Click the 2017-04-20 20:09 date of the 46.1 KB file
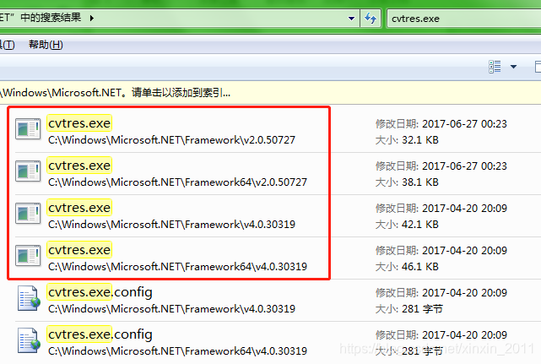 (464, 250)
